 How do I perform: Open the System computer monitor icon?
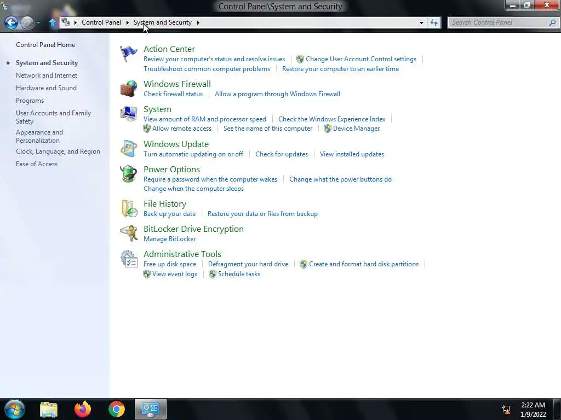point(128,114)
